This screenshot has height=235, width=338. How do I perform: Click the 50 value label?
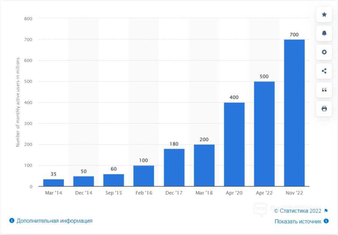[84, 171]
